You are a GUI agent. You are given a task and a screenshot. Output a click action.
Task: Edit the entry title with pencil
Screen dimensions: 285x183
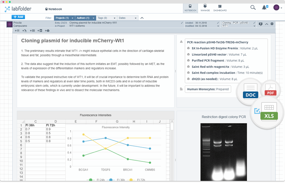click(x=182, y=23)
